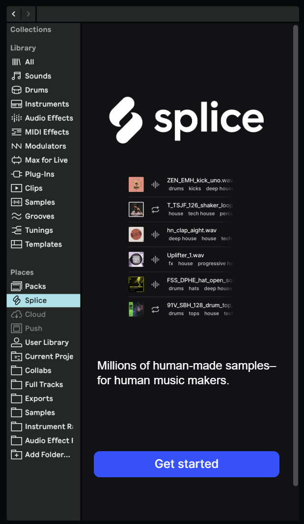Open the Instruments category icon

pos(17,104)
